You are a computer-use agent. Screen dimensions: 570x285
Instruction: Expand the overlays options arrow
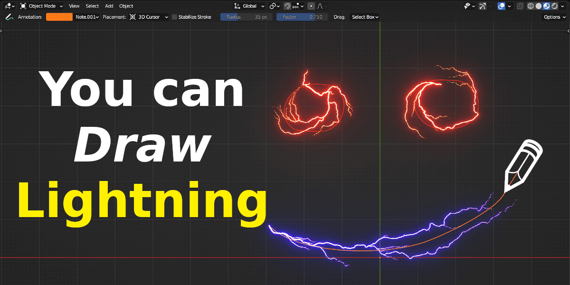509,6
